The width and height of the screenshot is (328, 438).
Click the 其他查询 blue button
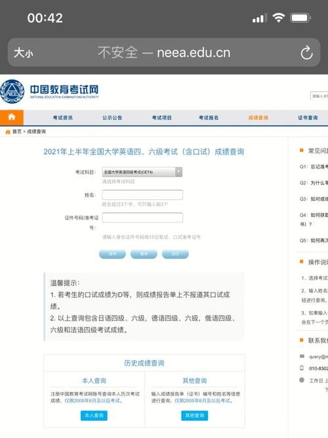pyautogui.click(x=195, y=416)
